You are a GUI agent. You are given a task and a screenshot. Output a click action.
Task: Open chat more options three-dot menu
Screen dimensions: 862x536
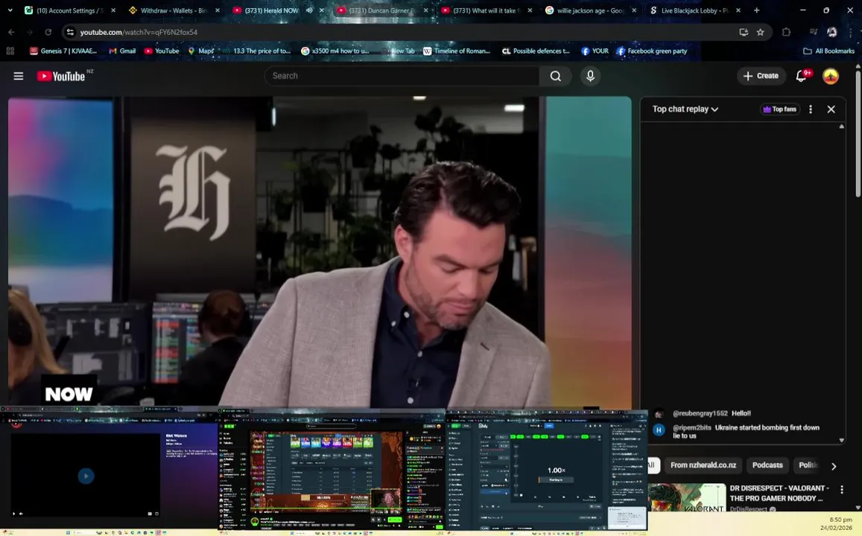coord(811,109)
